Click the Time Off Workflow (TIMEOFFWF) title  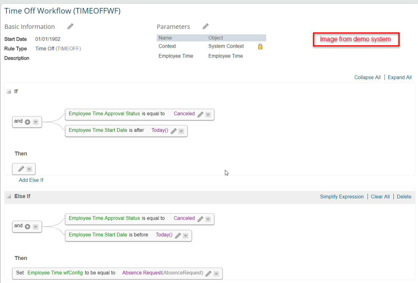[62, 11]
